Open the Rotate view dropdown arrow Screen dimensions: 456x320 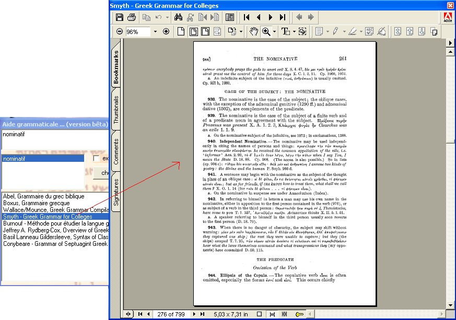click(241, 31)
